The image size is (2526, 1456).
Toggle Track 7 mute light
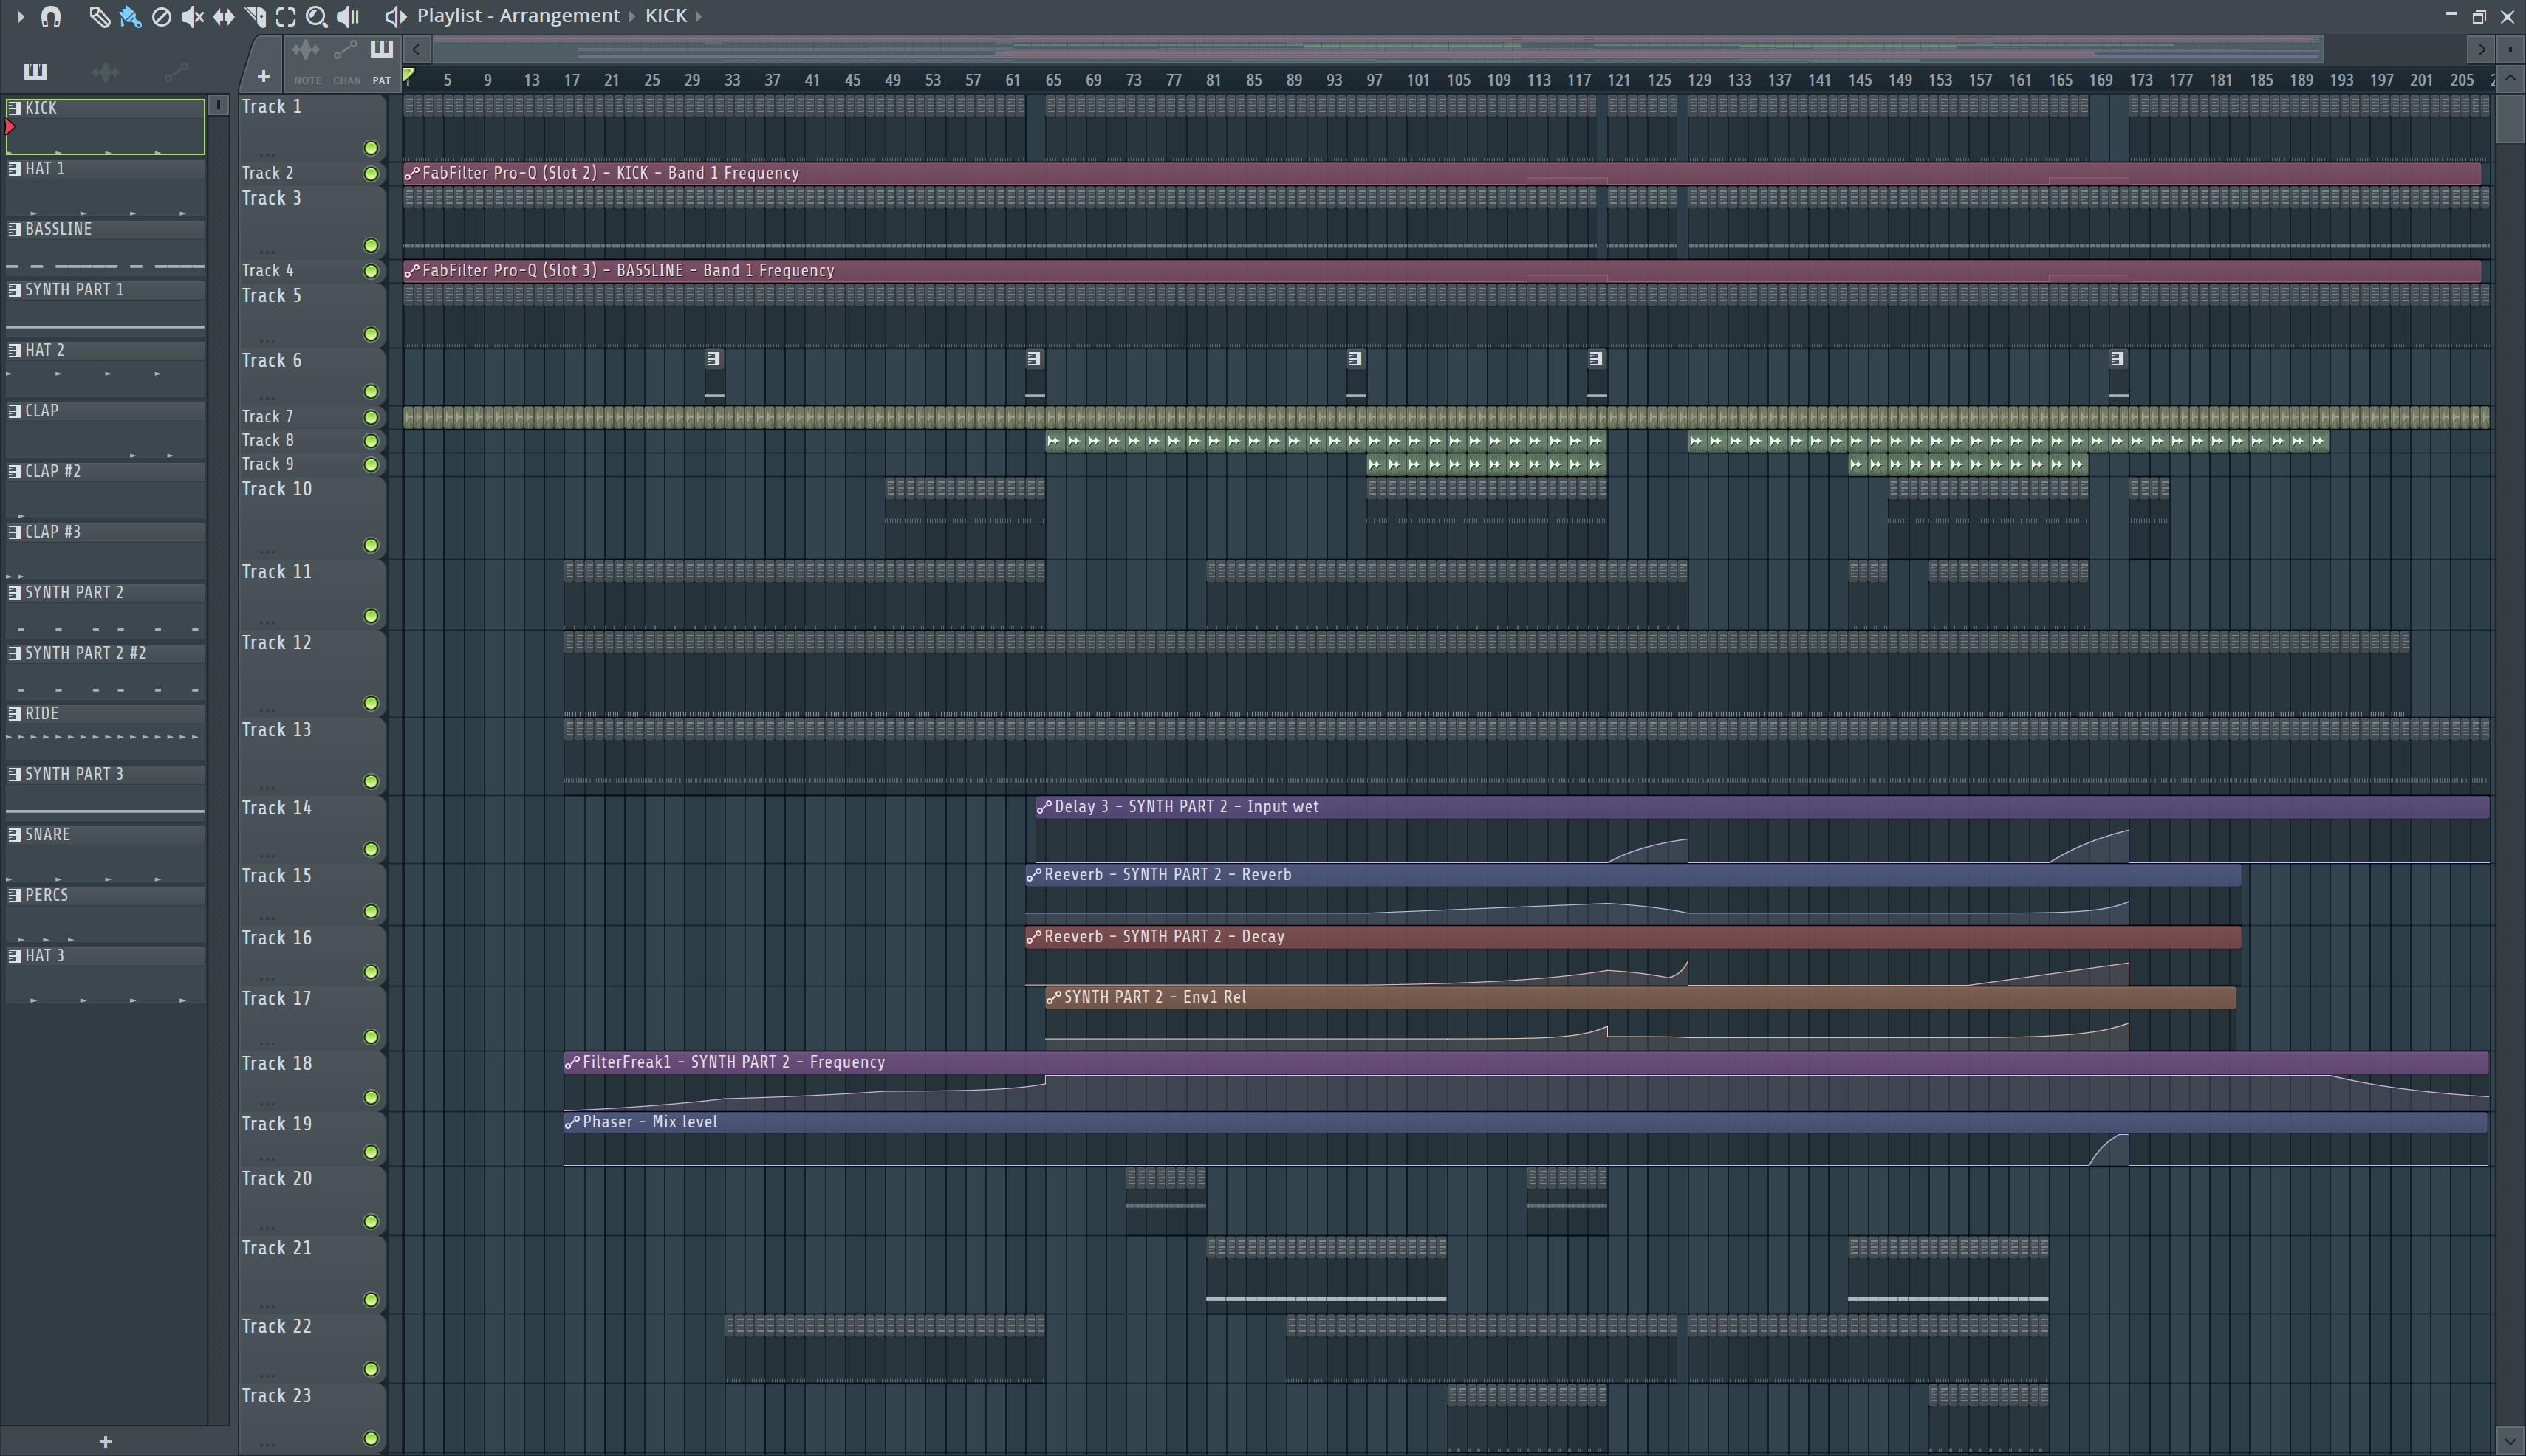tap(372, 417)
